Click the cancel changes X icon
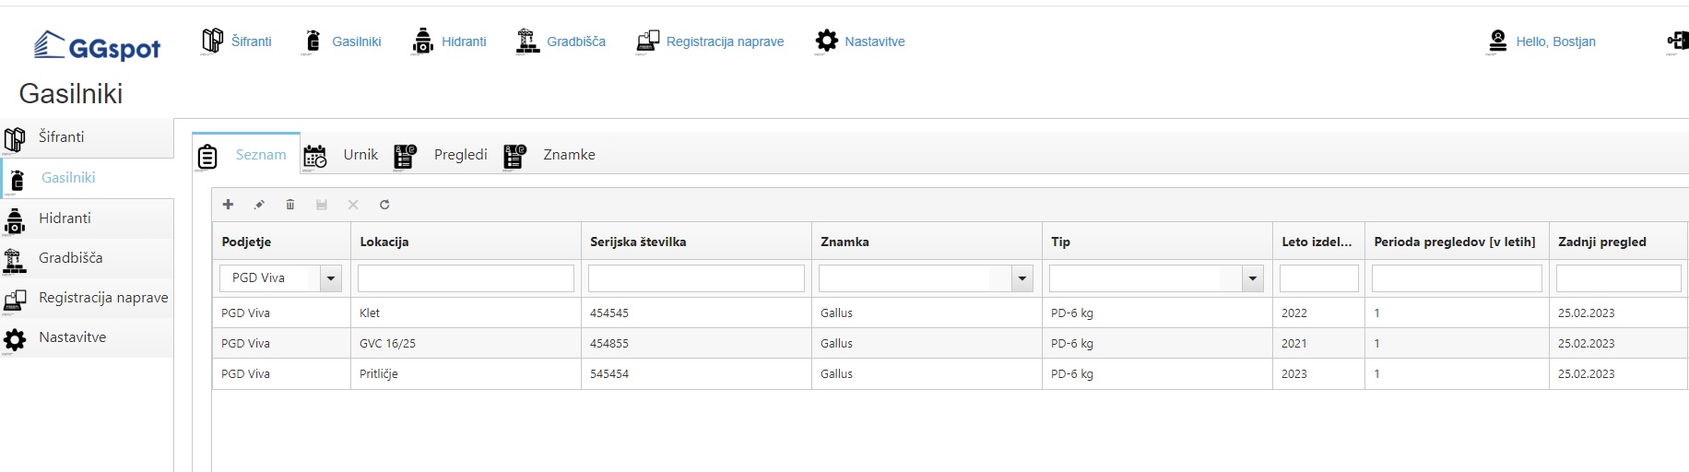The image size is (1689, 472). click(x=353, y=205)
